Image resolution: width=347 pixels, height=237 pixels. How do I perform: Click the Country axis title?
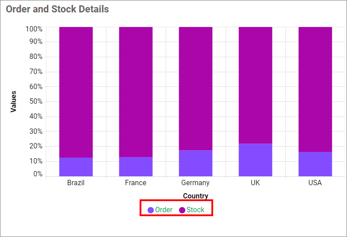coord(195,196)
